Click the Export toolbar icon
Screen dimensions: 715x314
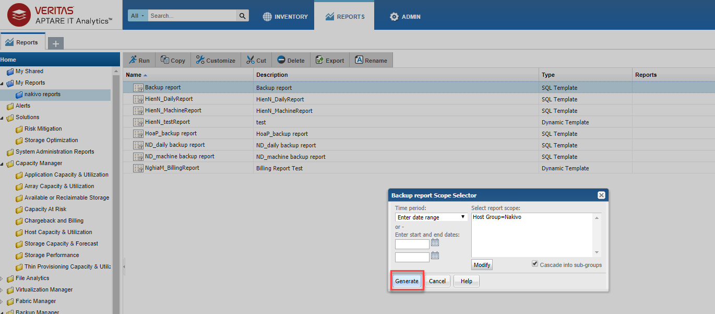(319, 60)
